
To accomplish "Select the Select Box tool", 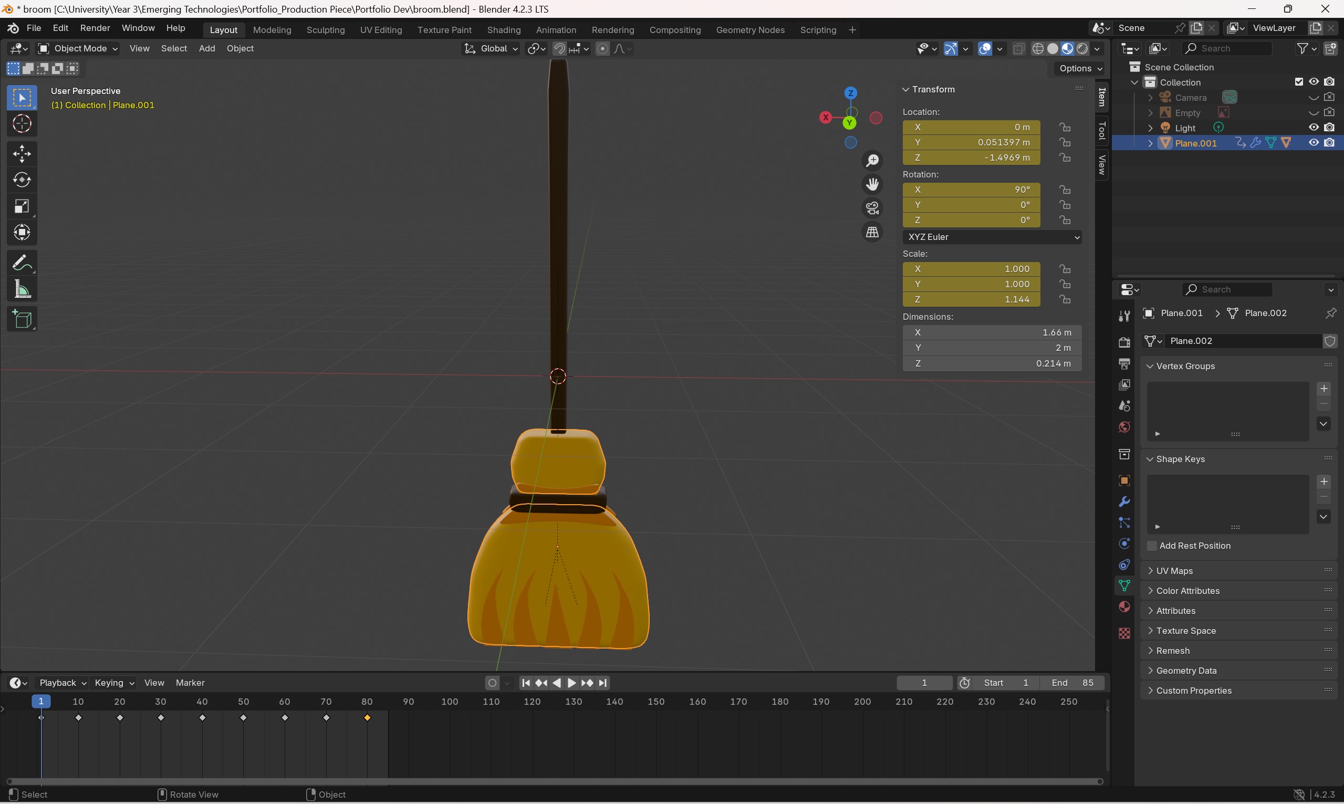I will tap(22, 98).
